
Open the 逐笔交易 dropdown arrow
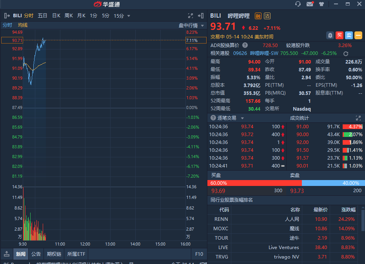[x=242, y=118]
